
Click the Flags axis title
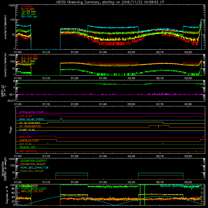coord(11,130)
